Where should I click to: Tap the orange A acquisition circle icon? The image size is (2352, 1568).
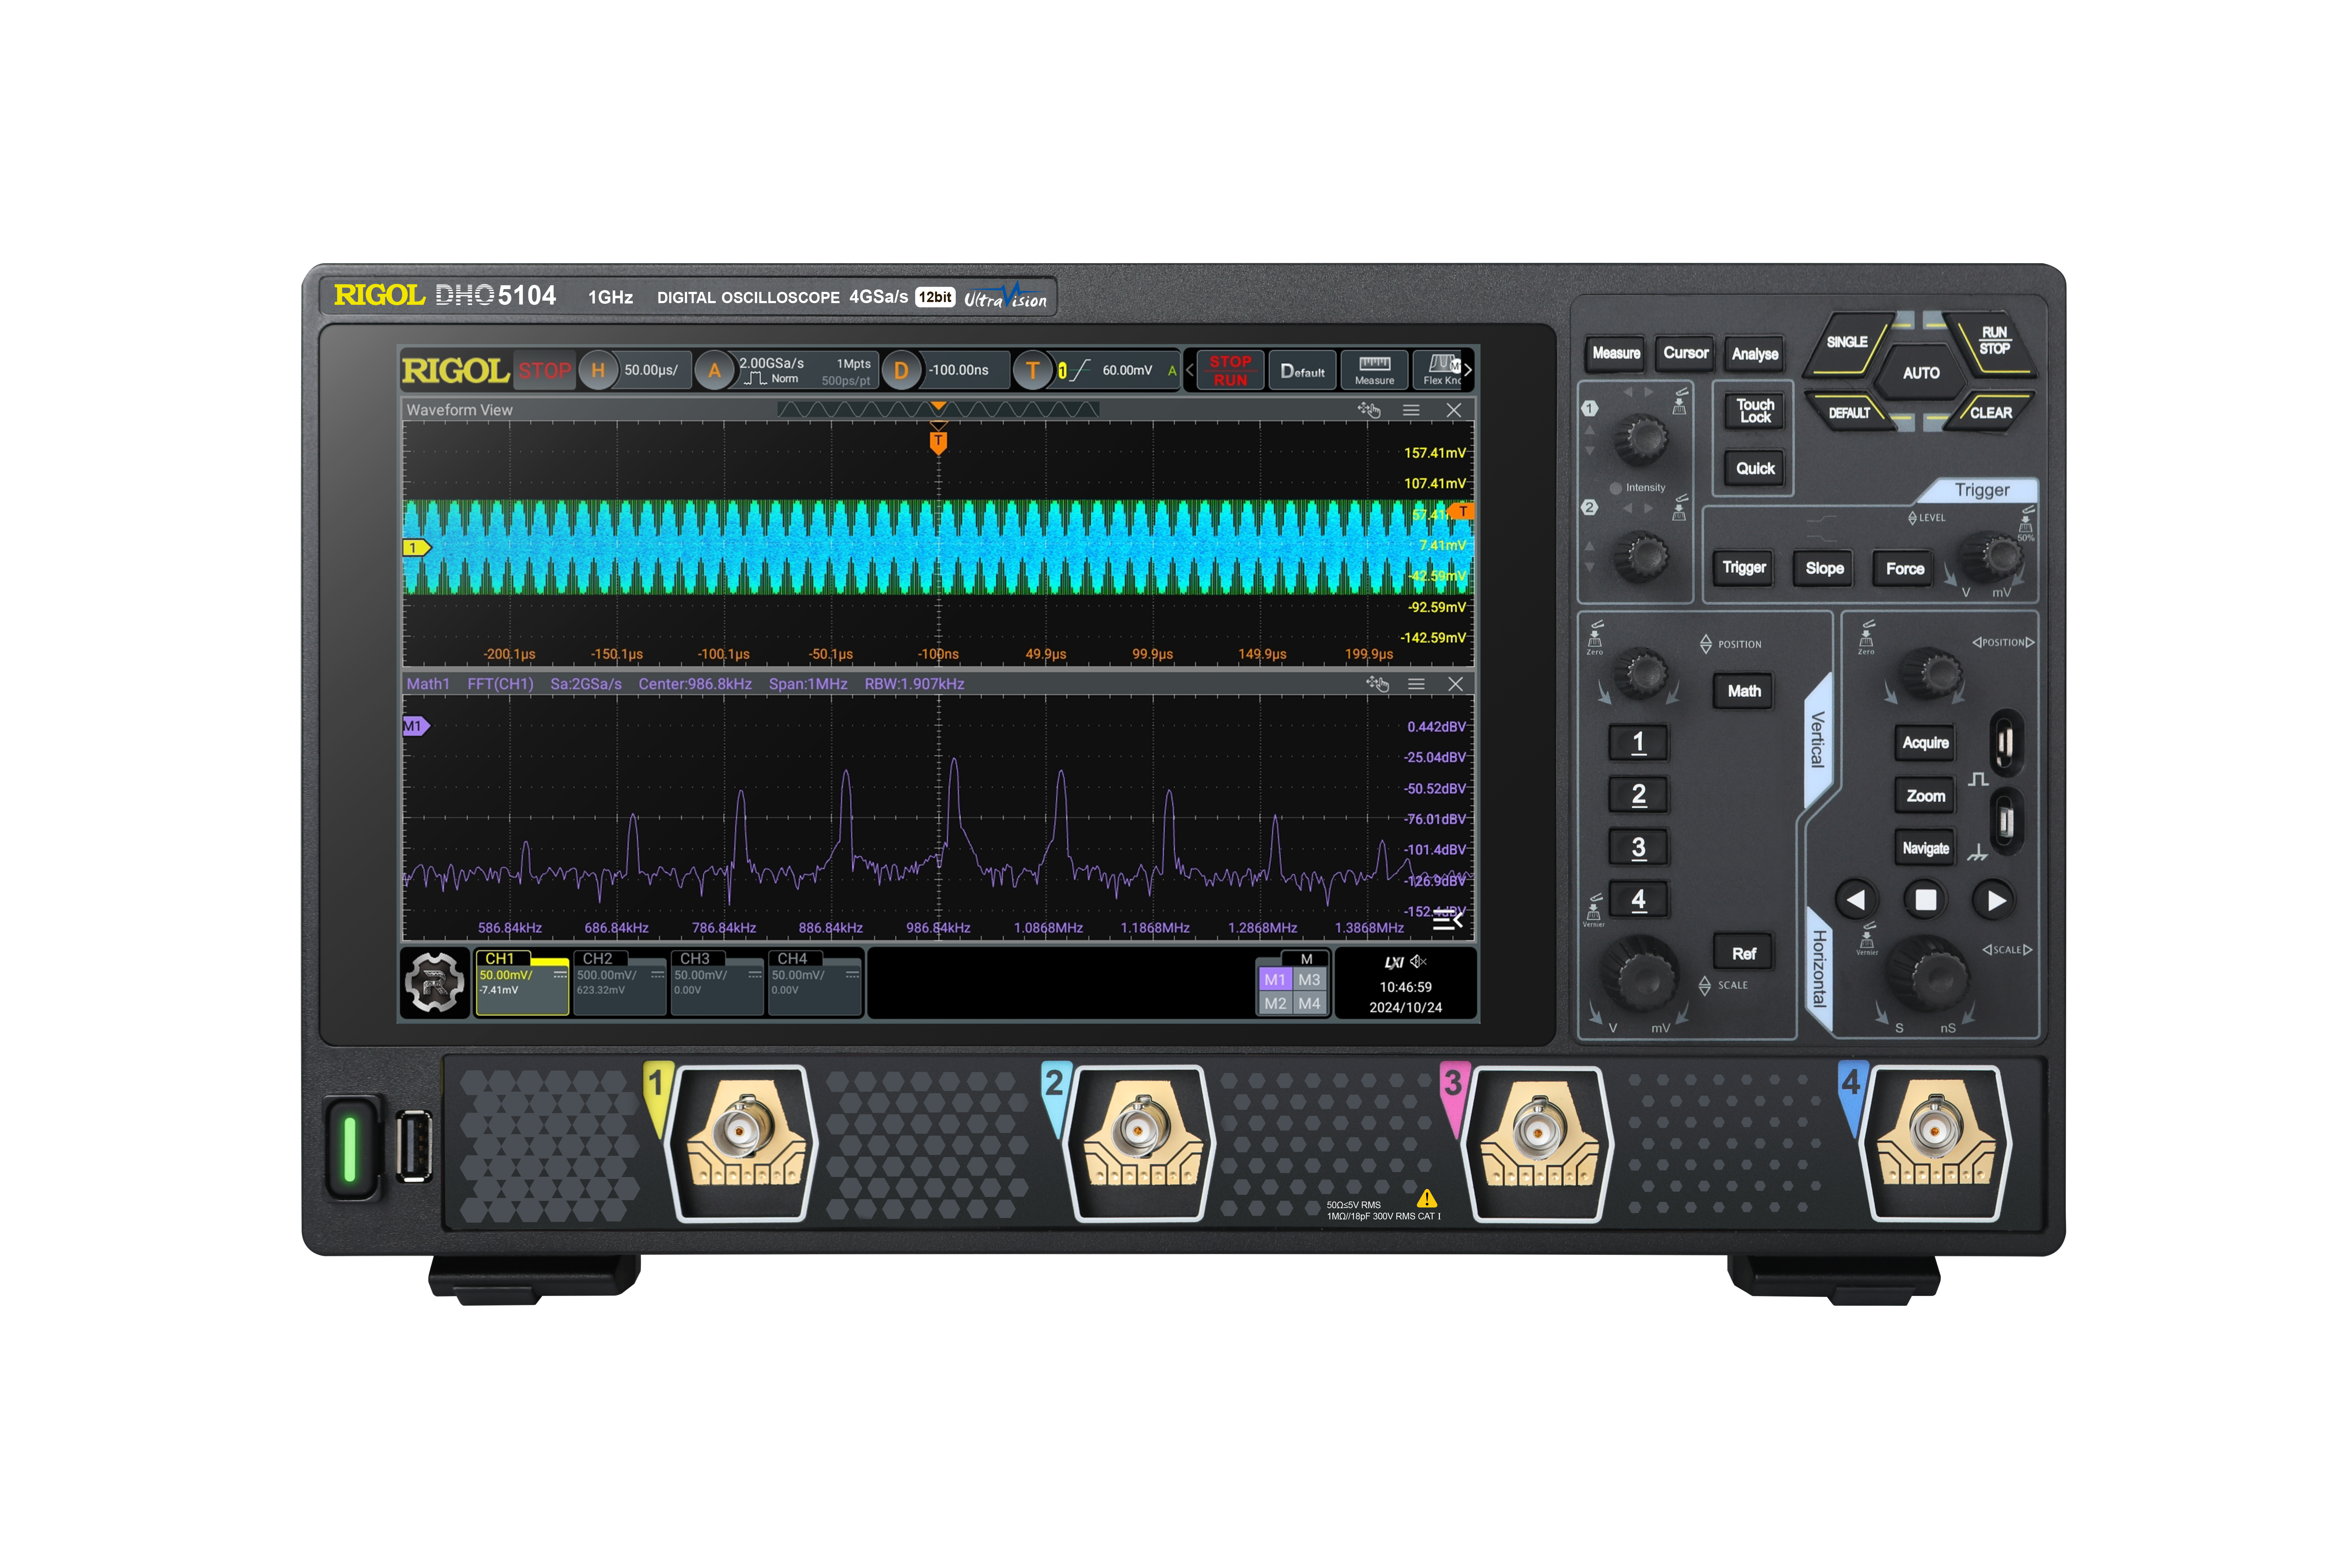pos(714,370)
